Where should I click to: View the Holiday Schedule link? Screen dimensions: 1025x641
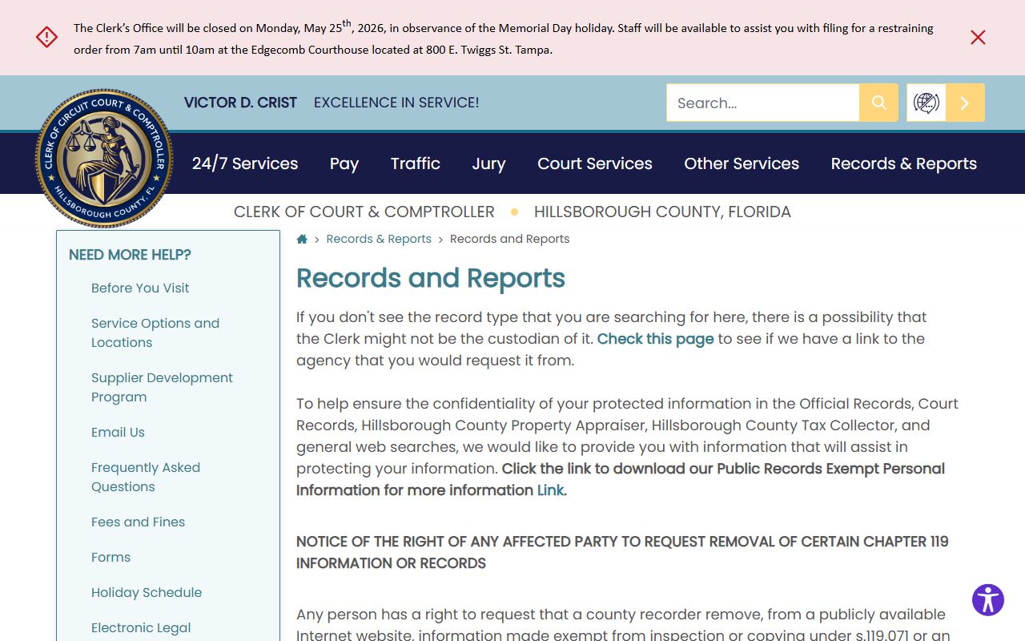click(x=147, y=592)
